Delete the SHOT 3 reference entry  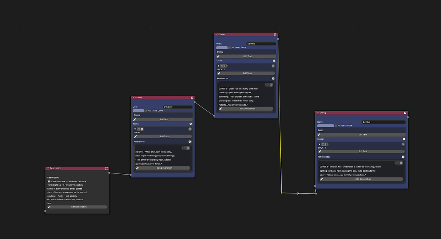coord(401,163)
